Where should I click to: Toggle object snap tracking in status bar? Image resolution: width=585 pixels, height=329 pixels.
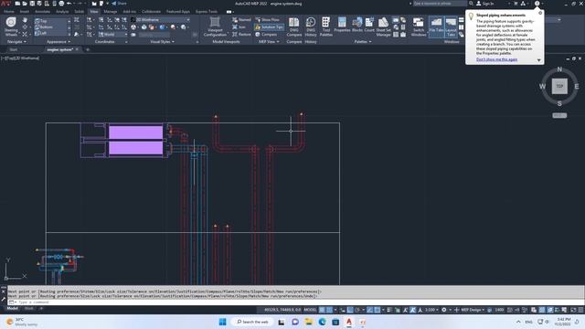coord(369,310)
